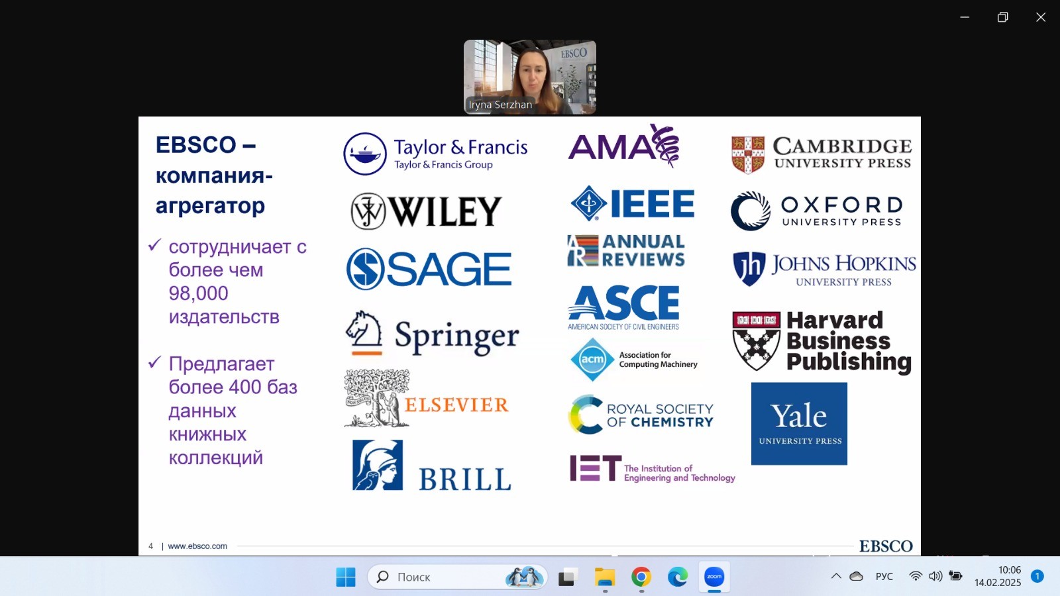
Task: Open the Windows Start menu
Action: click(345, 577)
